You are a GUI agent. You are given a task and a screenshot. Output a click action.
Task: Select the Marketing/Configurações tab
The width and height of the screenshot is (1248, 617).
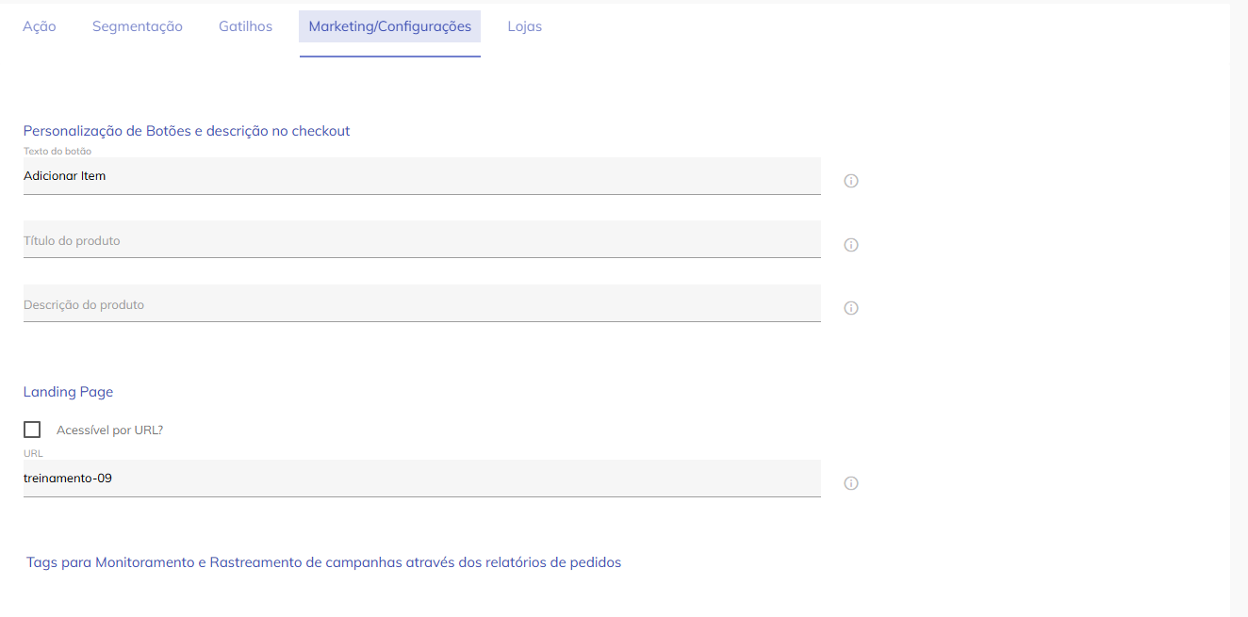click(390, 26)
